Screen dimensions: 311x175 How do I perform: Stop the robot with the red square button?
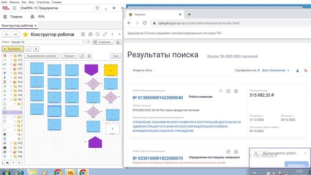36,49
